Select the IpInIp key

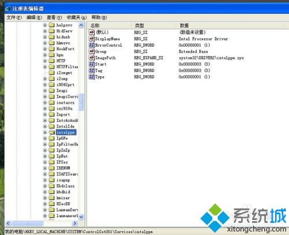(63, 150)
